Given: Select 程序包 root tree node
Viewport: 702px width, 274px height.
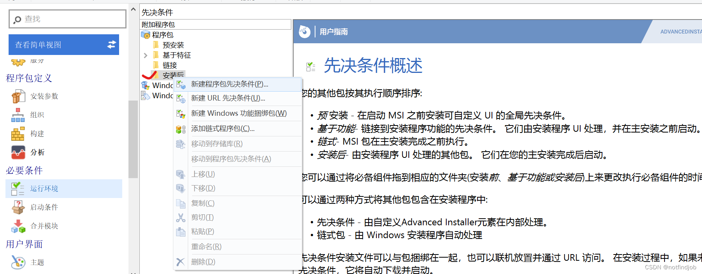Looking at the screenshot, I should tap(162, 35).
